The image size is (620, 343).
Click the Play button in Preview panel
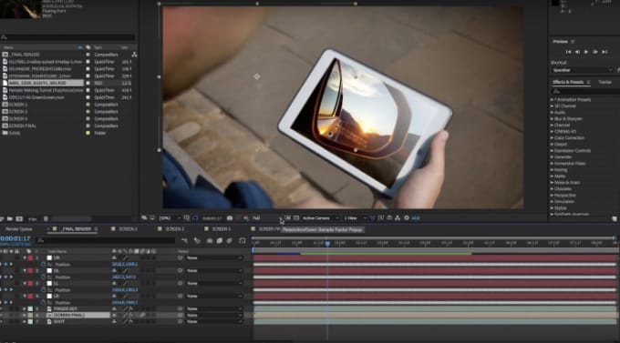tap(586, 52)
